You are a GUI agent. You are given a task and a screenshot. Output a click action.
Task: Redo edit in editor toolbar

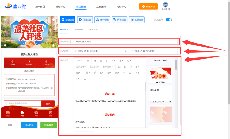pos(78,79)
